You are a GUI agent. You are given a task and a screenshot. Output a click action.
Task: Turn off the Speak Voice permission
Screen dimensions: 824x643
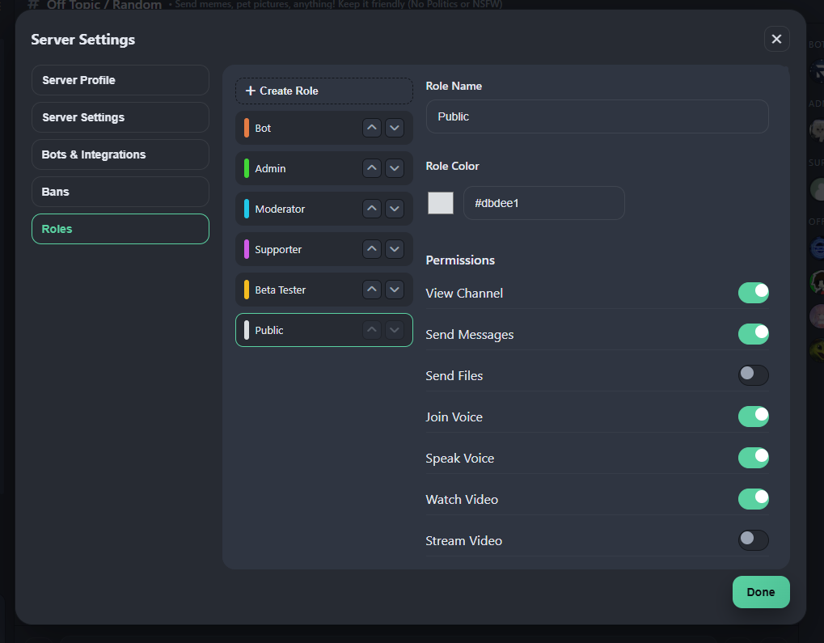click(x=753, y=458)
